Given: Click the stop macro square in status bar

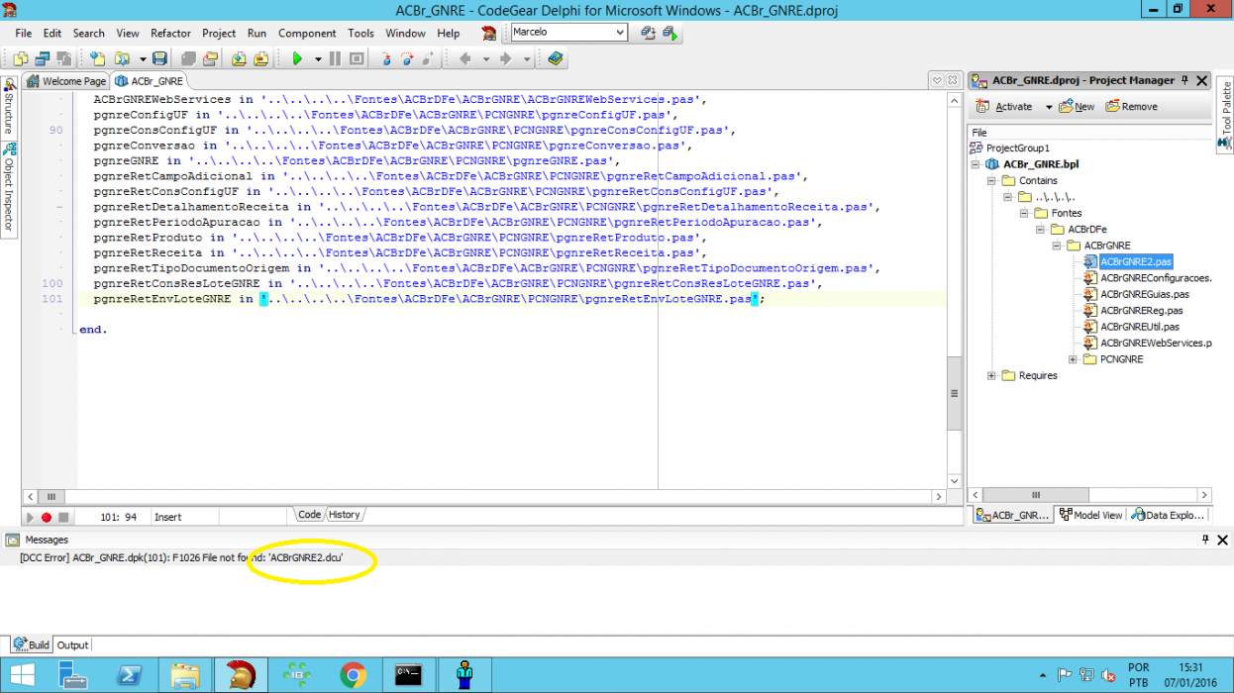Looking at the screenshot, I should pos(63,517).
